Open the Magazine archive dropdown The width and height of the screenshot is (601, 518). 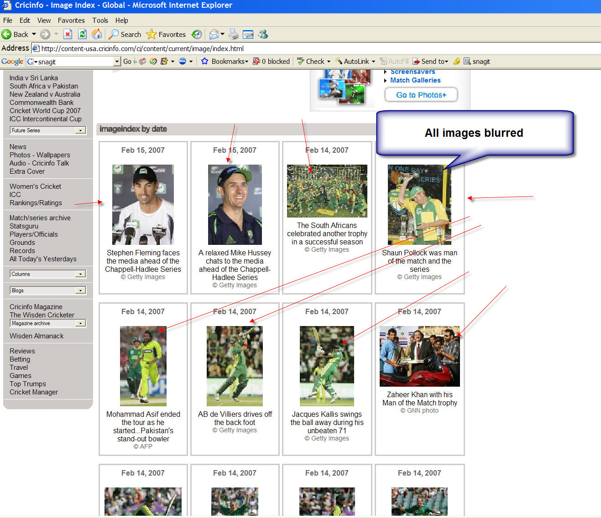(48, 323)
